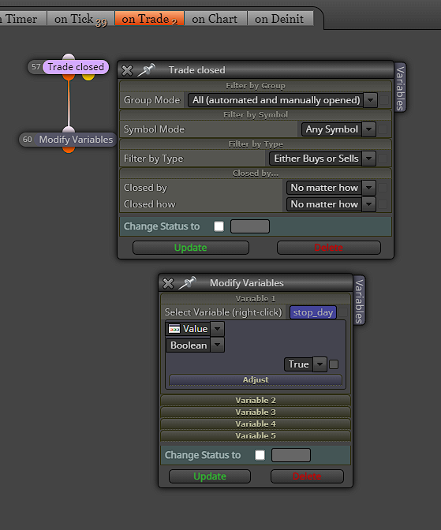This screenshot has width=441, height=530.
Task: Click the 57 node number badge
Action: (36, 67)
